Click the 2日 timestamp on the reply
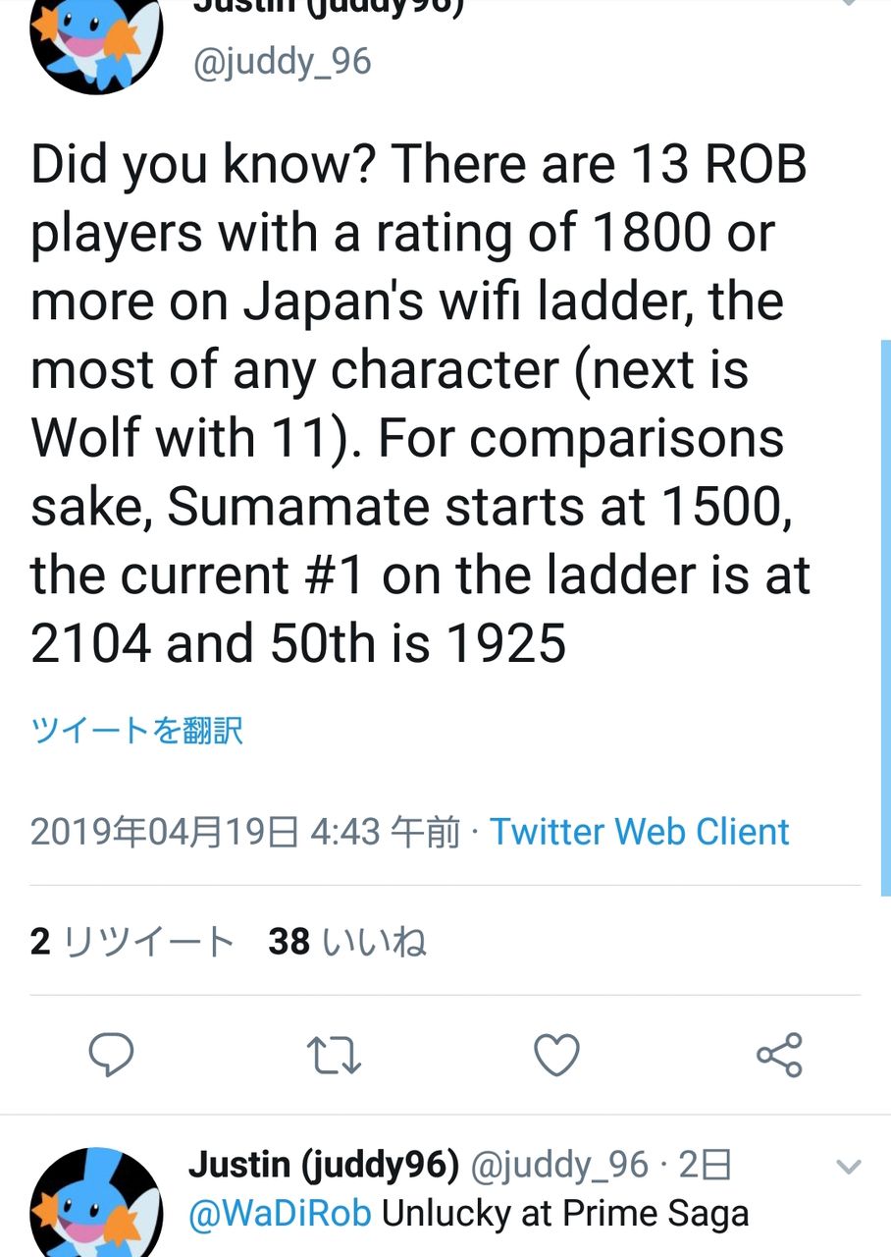891x1257 pixels. pos(706,1166)
